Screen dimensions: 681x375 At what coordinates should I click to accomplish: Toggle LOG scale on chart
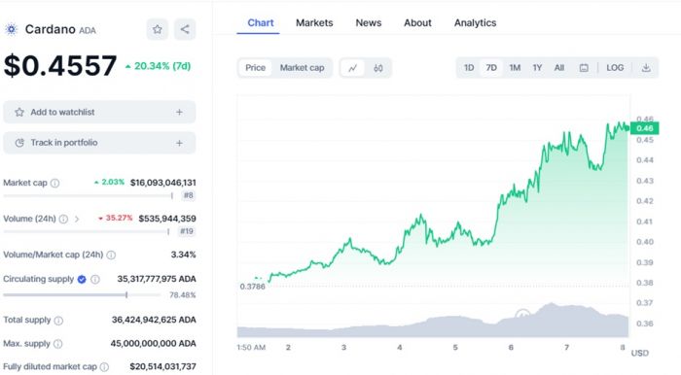point(615,68)
